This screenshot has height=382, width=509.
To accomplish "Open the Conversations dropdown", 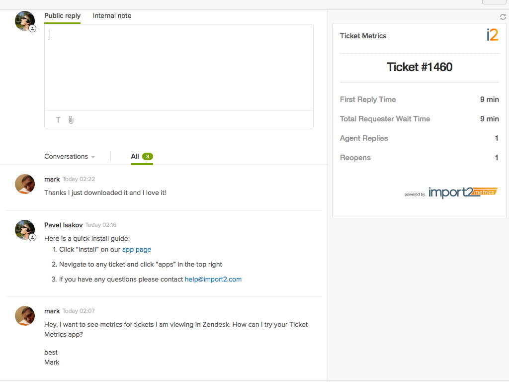I will coord(69,157).
